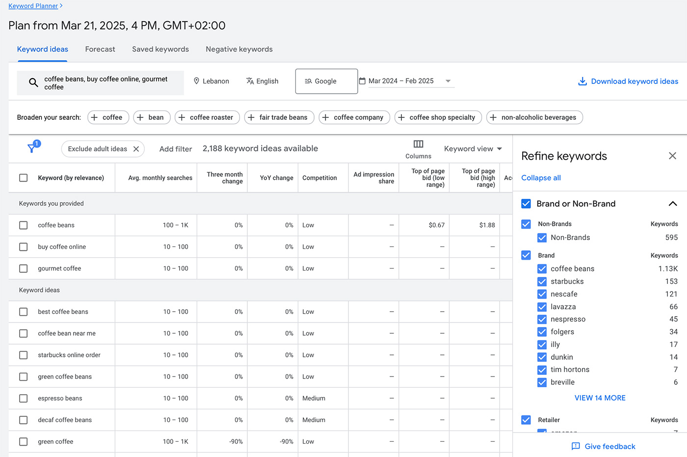
Task: Select the gourmet coffee row checkbox
Action: click(x=23, y=269)
